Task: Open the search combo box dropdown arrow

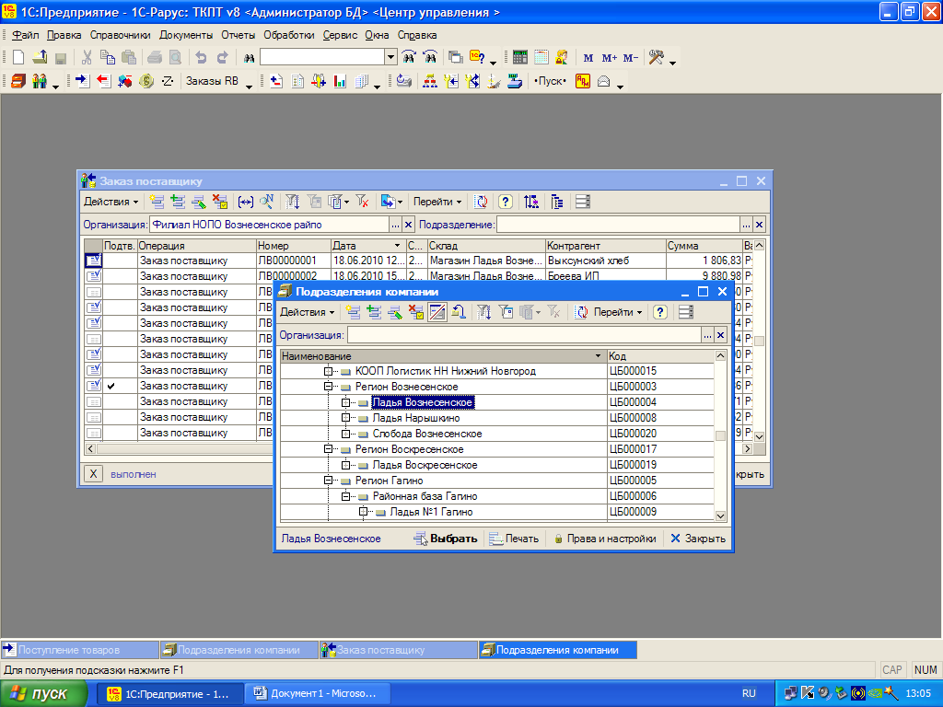Action: click(390, 58)
